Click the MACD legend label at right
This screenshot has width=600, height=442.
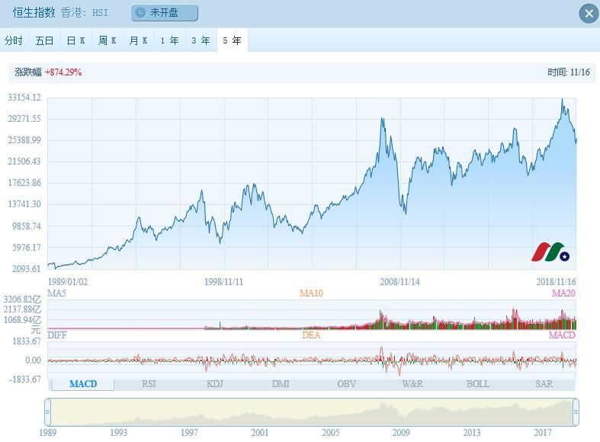[x=562, y=335]
